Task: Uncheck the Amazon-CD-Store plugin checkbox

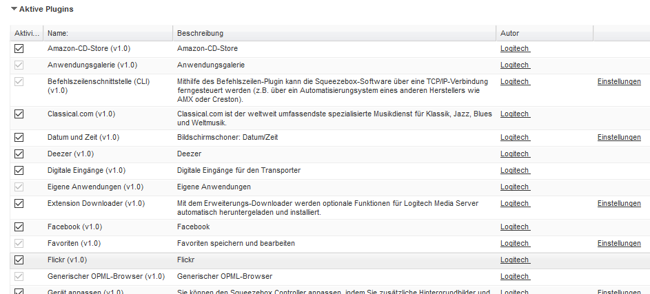Action: (x=19, y=49)
